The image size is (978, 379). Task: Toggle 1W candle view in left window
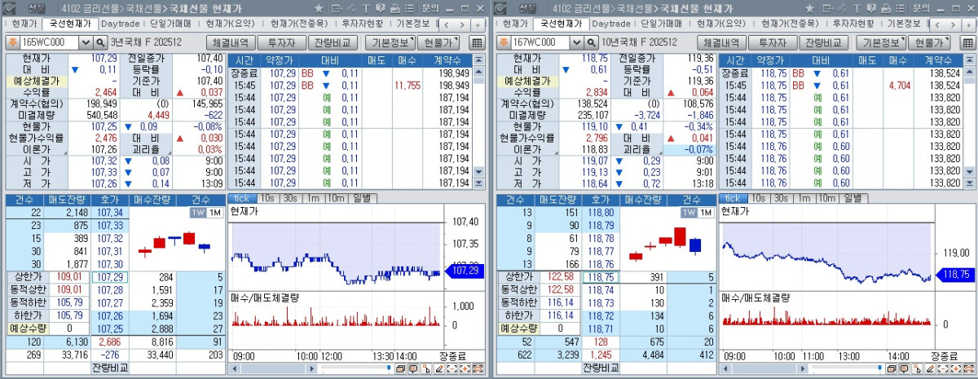[197, 213]
